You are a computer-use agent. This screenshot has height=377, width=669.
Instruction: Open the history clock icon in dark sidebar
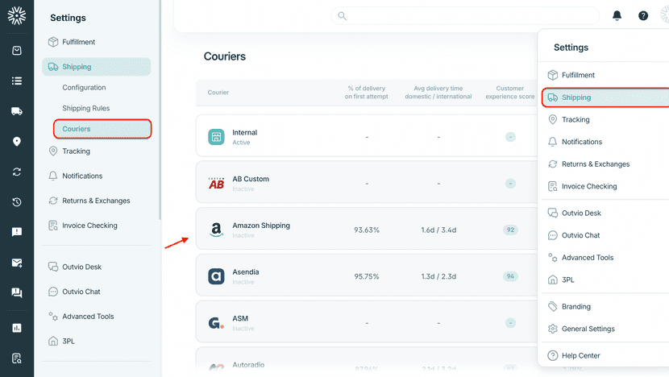pyautogui.click(x=17, y=202)
